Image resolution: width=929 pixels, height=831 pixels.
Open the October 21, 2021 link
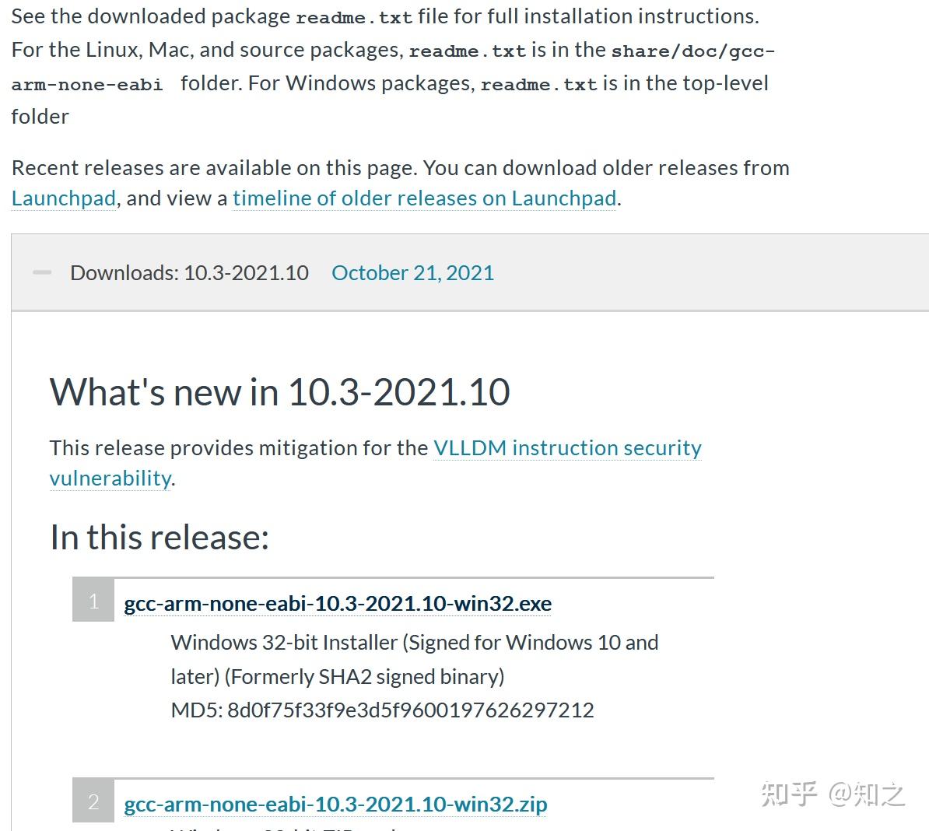[x=412, y=273]
